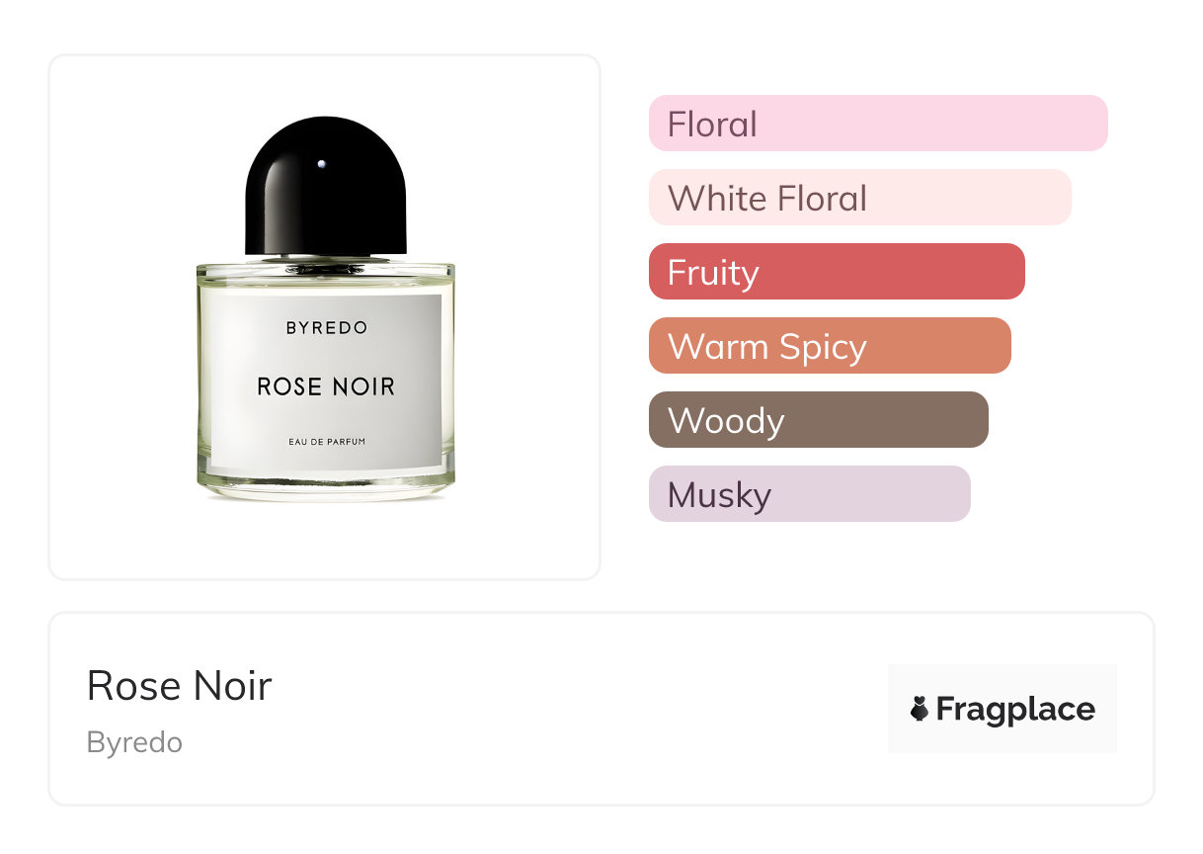Click the lilac Musky accord bar
The height and width of the screenshot is (854, 1203).
809,494
